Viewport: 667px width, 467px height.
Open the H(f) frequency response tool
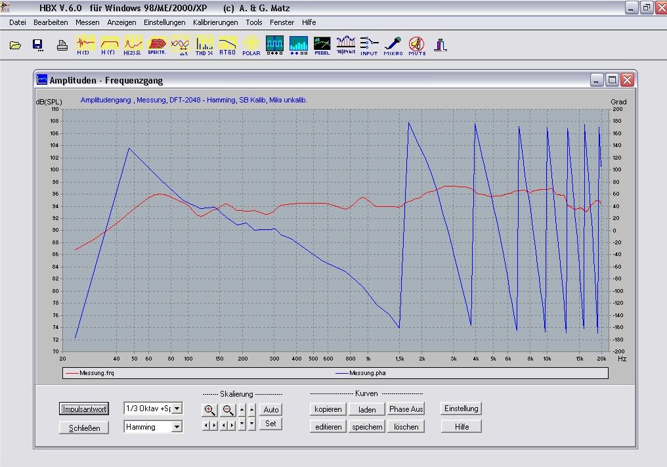coord(109,45)
